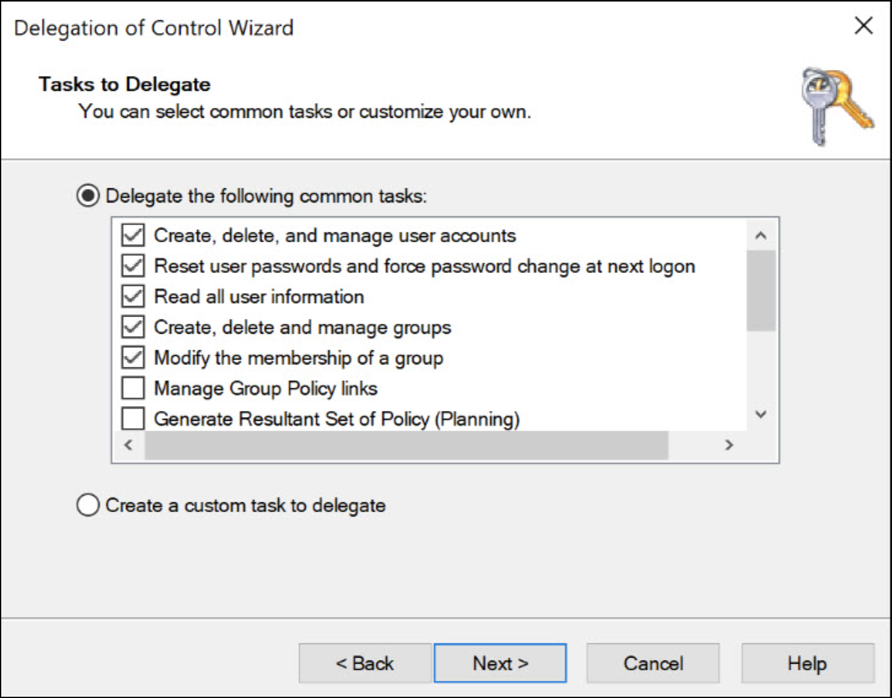Open wizard Help
The width and height of the screenshot is (892, 698).
(x=807, y=663)
